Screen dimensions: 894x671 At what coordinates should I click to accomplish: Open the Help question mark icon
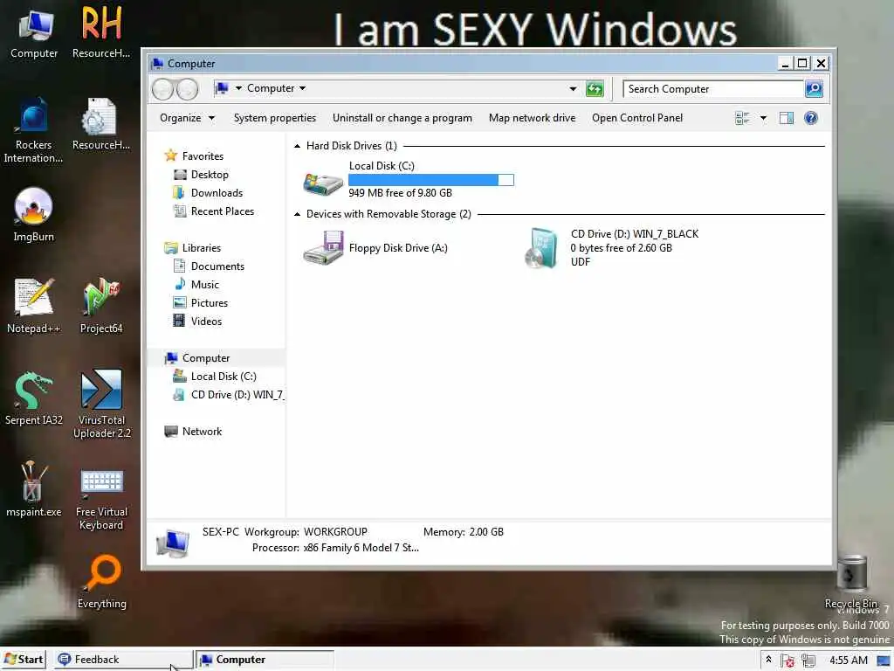click(811, 118)
